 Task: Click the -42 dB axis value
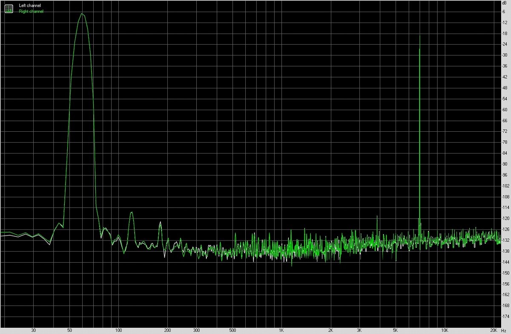(505, 77)
